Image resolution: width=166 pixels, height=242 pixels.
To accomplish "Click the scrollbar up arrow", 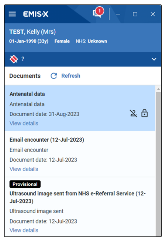I will click(x=158, y=89).
